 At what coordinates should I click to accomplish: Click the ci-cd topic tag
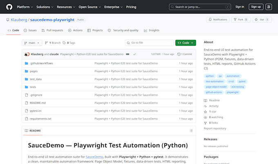click(231, 81)
